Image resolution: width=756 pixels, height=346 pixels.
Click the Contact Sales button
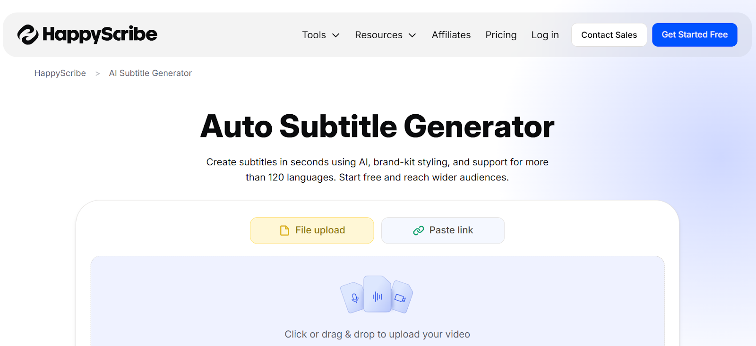pos(609,35)
